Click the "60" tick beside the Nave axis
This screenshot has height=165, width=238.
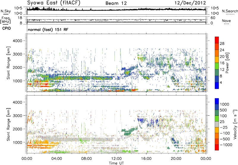click(213, 18)
